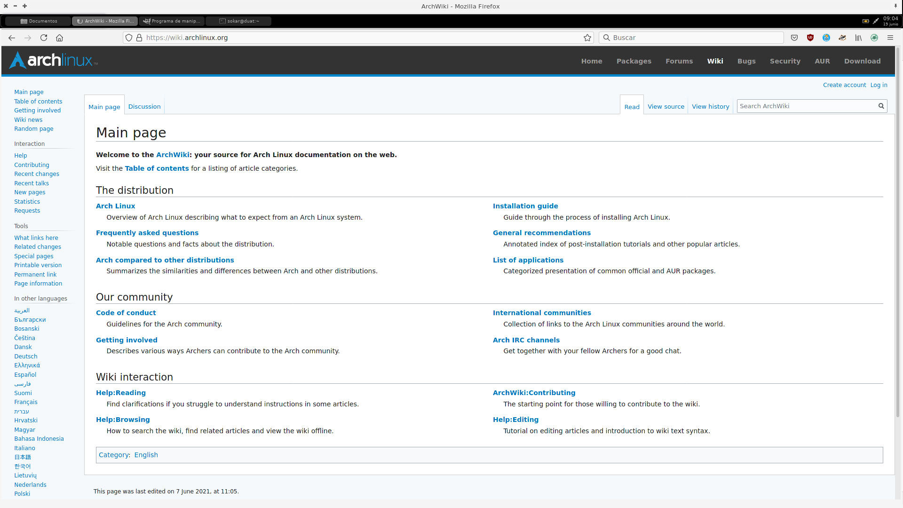
Task: Open the Firefox hamburger menu
Action: [x=890, y=38]
